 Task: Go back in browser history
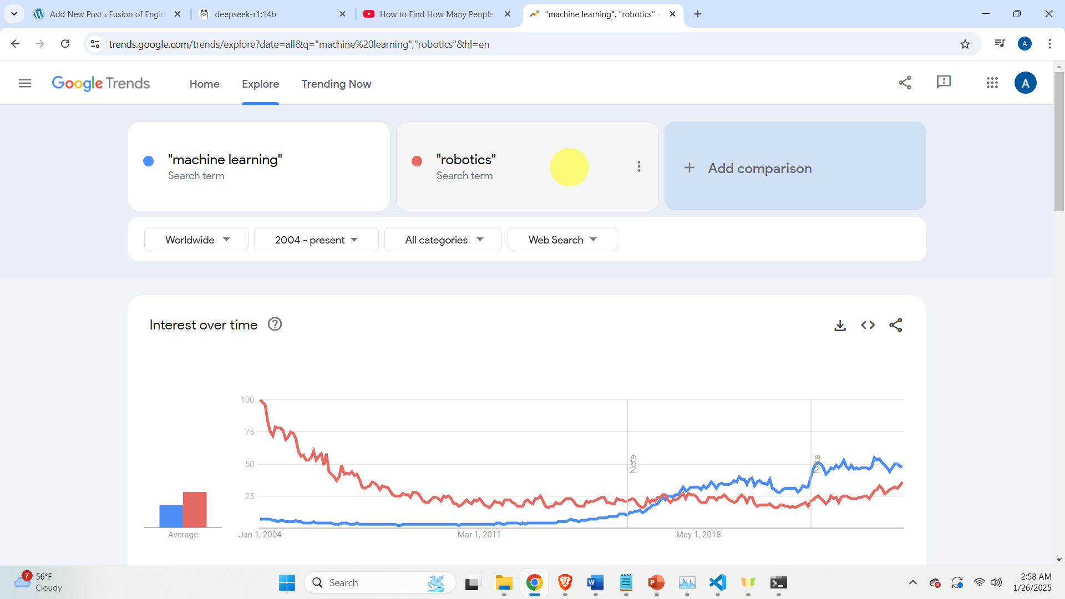pos(16,44)
